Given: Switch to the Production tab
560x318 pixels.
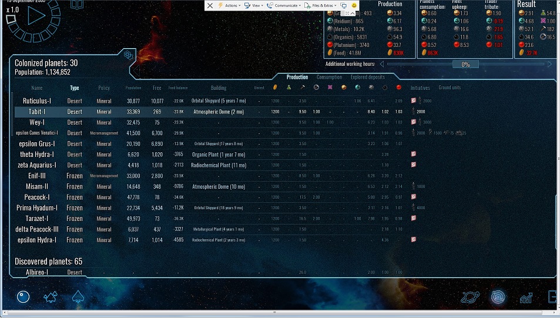Looking at the screenshot, I should (x=297, y=77).
